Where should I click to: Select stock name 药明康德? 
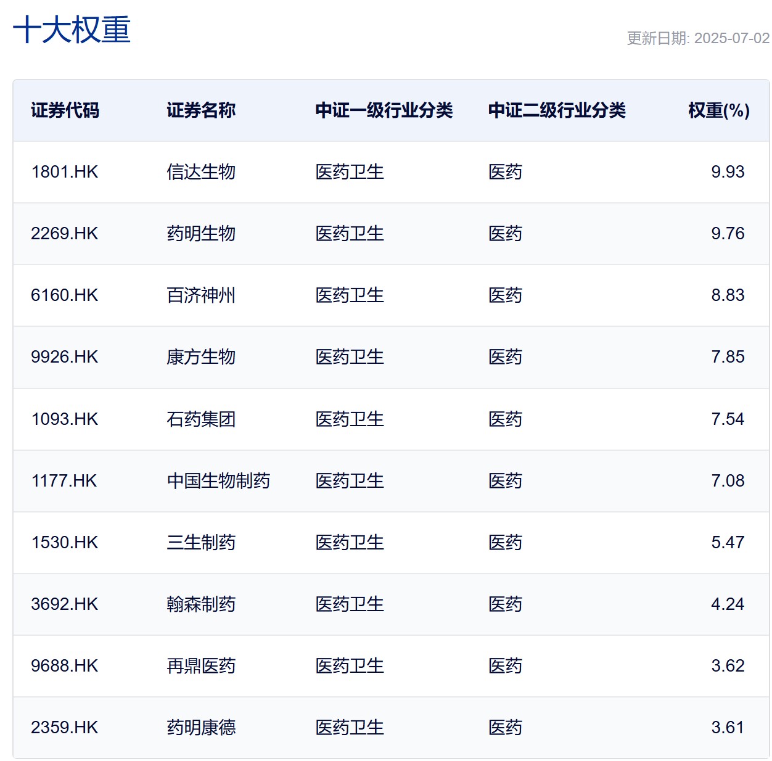(x=201, y=727)
